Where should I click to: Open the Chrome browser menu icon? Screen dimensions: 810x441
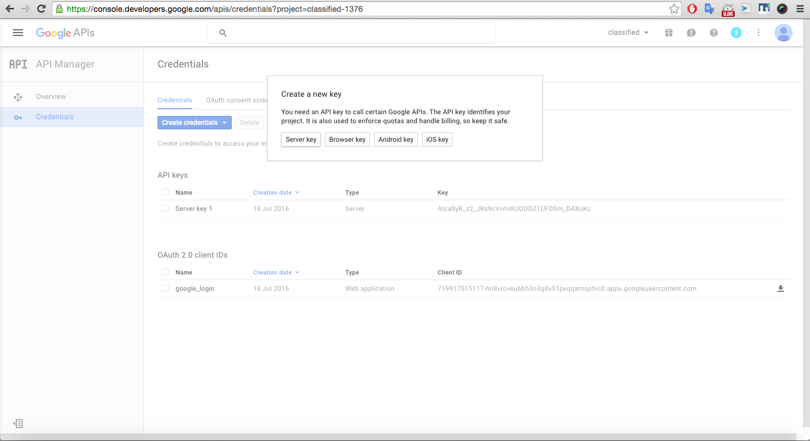tap(800, 8)
